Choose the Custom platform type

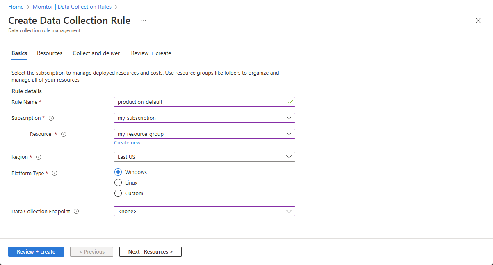(x=118, y=194)
